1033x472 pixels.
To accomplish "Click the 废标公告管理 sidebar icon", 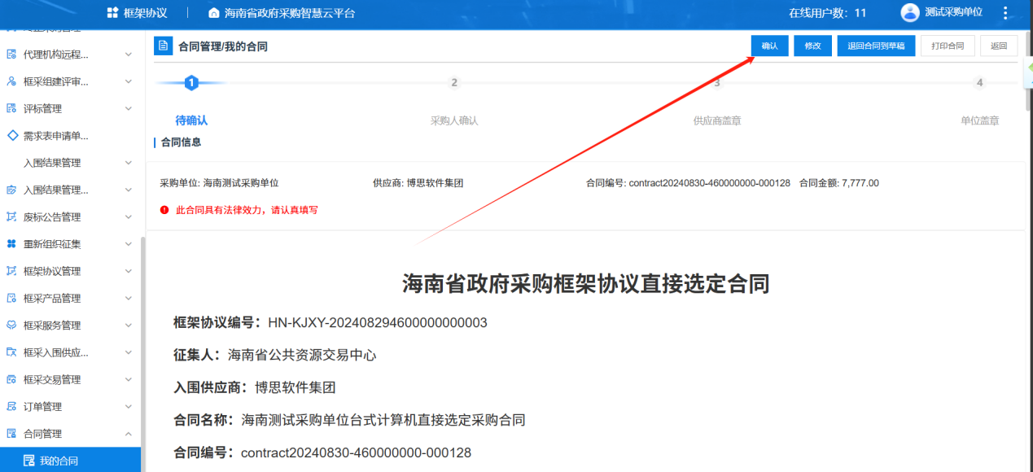I will [x=11, y=216].
